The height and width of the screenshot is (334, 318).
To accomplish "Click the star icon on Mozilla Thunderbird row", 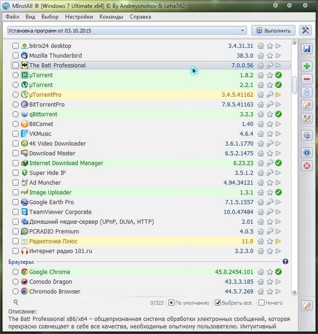I will (x=270, y=56).
